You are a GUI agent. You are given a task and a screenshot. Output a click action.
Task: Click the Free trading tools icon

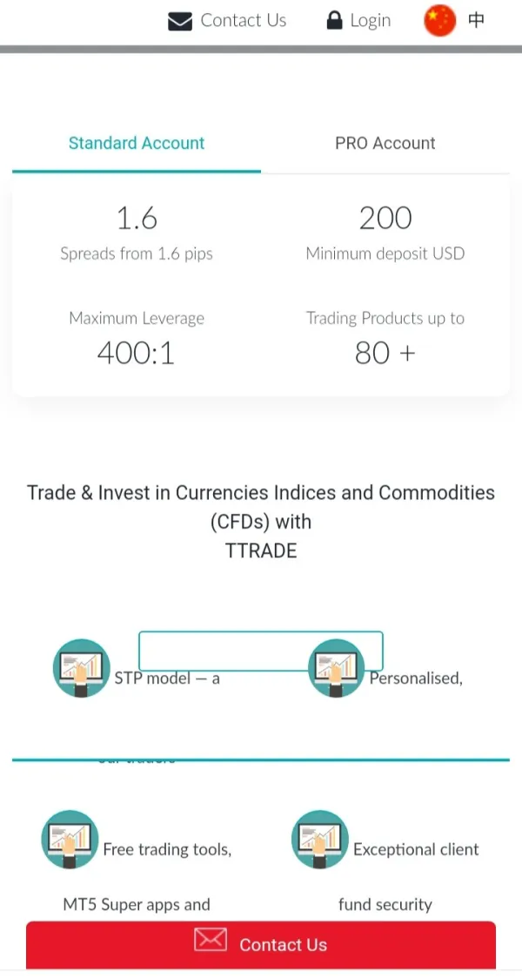[70, 840]
